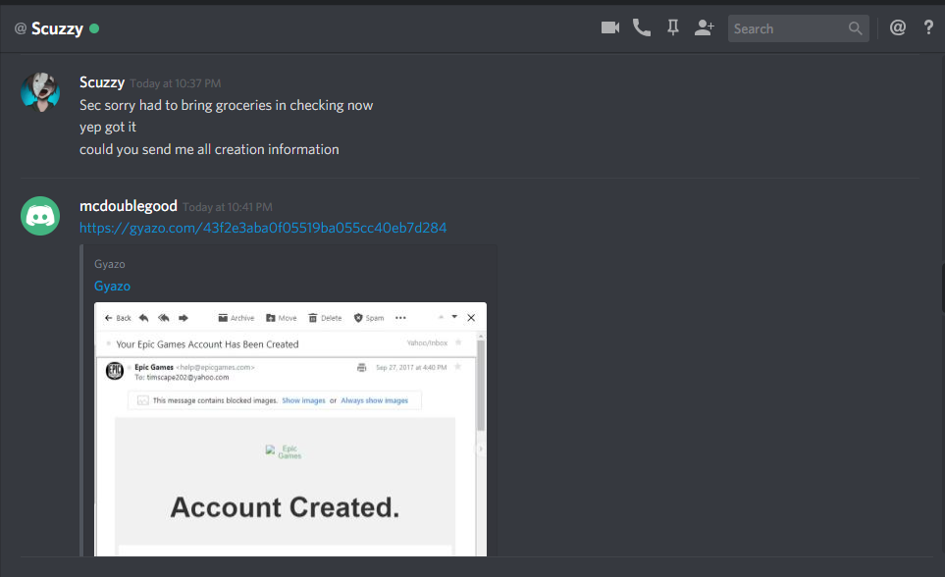This screenshot has height=577, width=945.
Task: Click the Back arrow in the email screenshot
Action: 118,318
